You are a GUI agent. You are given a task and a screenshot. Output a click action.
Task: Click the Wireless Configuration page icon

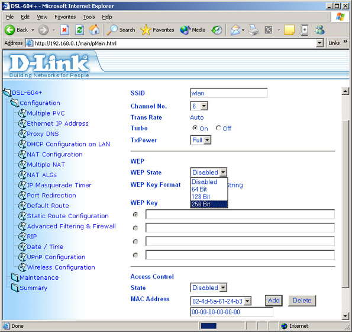tap(22, 267)
